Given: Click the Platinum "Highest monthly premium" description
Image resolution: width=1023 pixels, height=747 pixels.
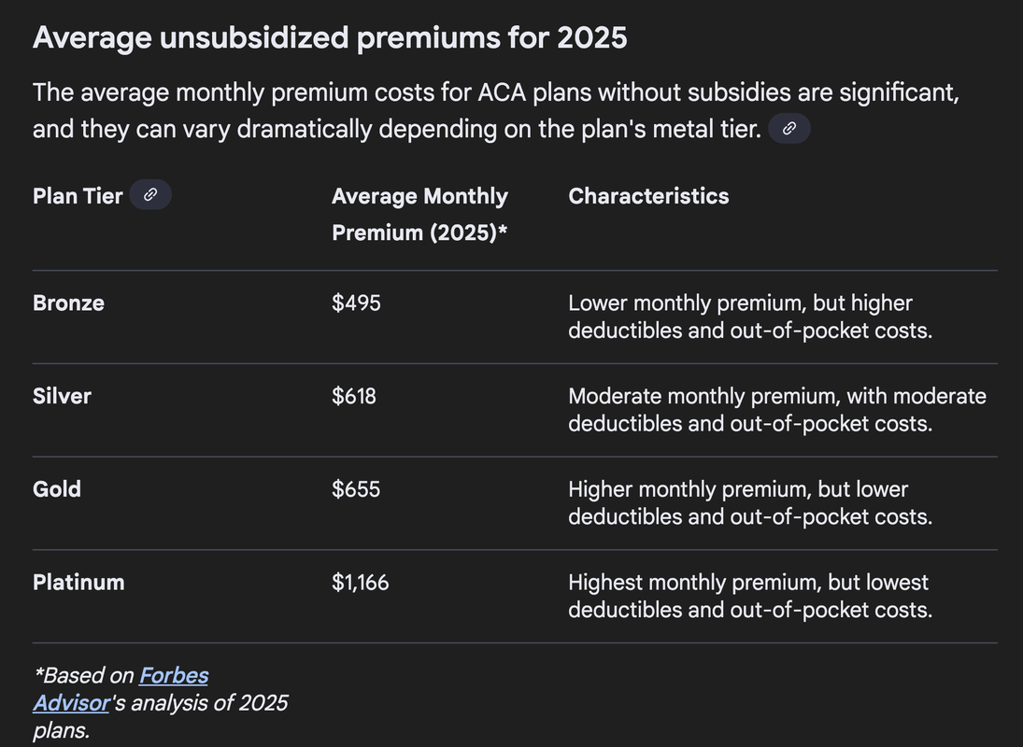Looking at the screenshot, I should tap(749, 596).
